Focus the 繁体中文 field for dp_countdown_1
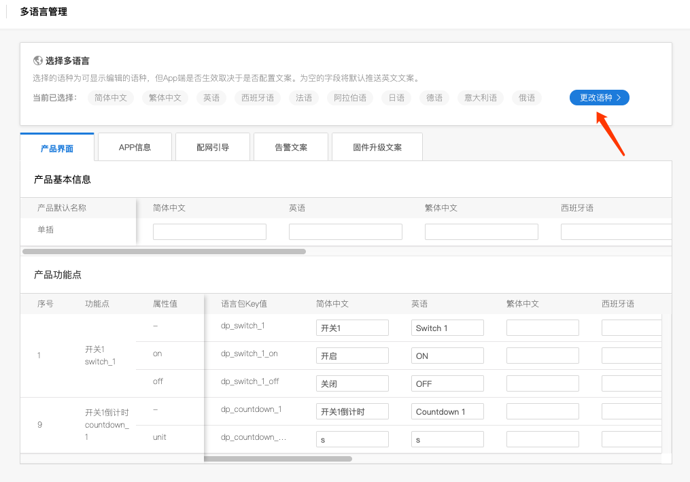Viewport: 690px width, 482px height. coord(542,411)
